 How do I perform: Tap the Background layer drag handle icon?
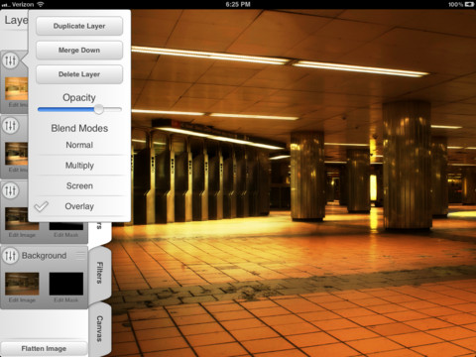80,256
